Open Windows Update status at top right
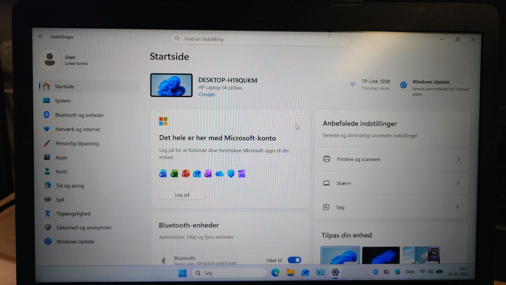 [x=434, y=88]
